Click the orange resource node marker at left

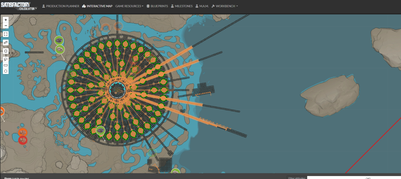[x=23, y=132]
